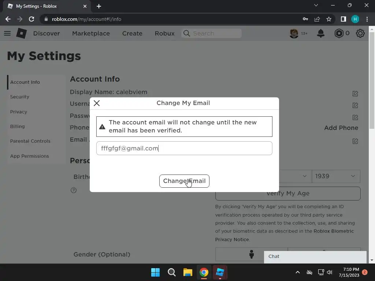View the site lock information icon
This screenshot has height=281, width=375.
coord(46,19)
